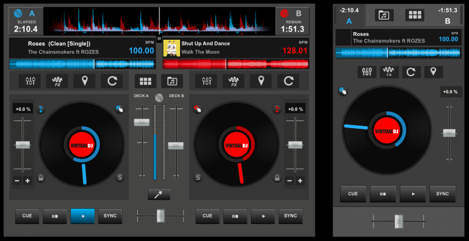
Task: Open music browser folder in phone view
Action: pyautogui.click(x=384, y=15)
